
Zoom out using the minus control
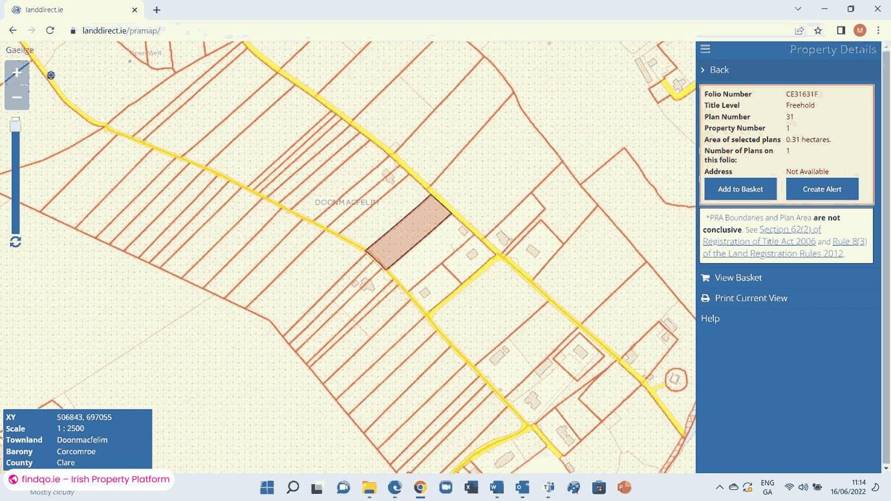click(16, 97)
